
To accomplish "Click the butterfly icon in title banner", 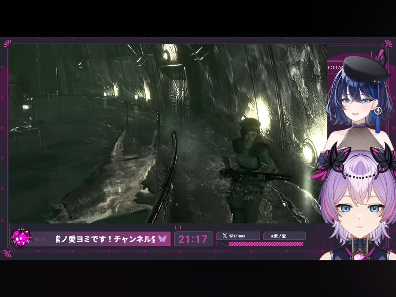I will (x=162, y=239).
